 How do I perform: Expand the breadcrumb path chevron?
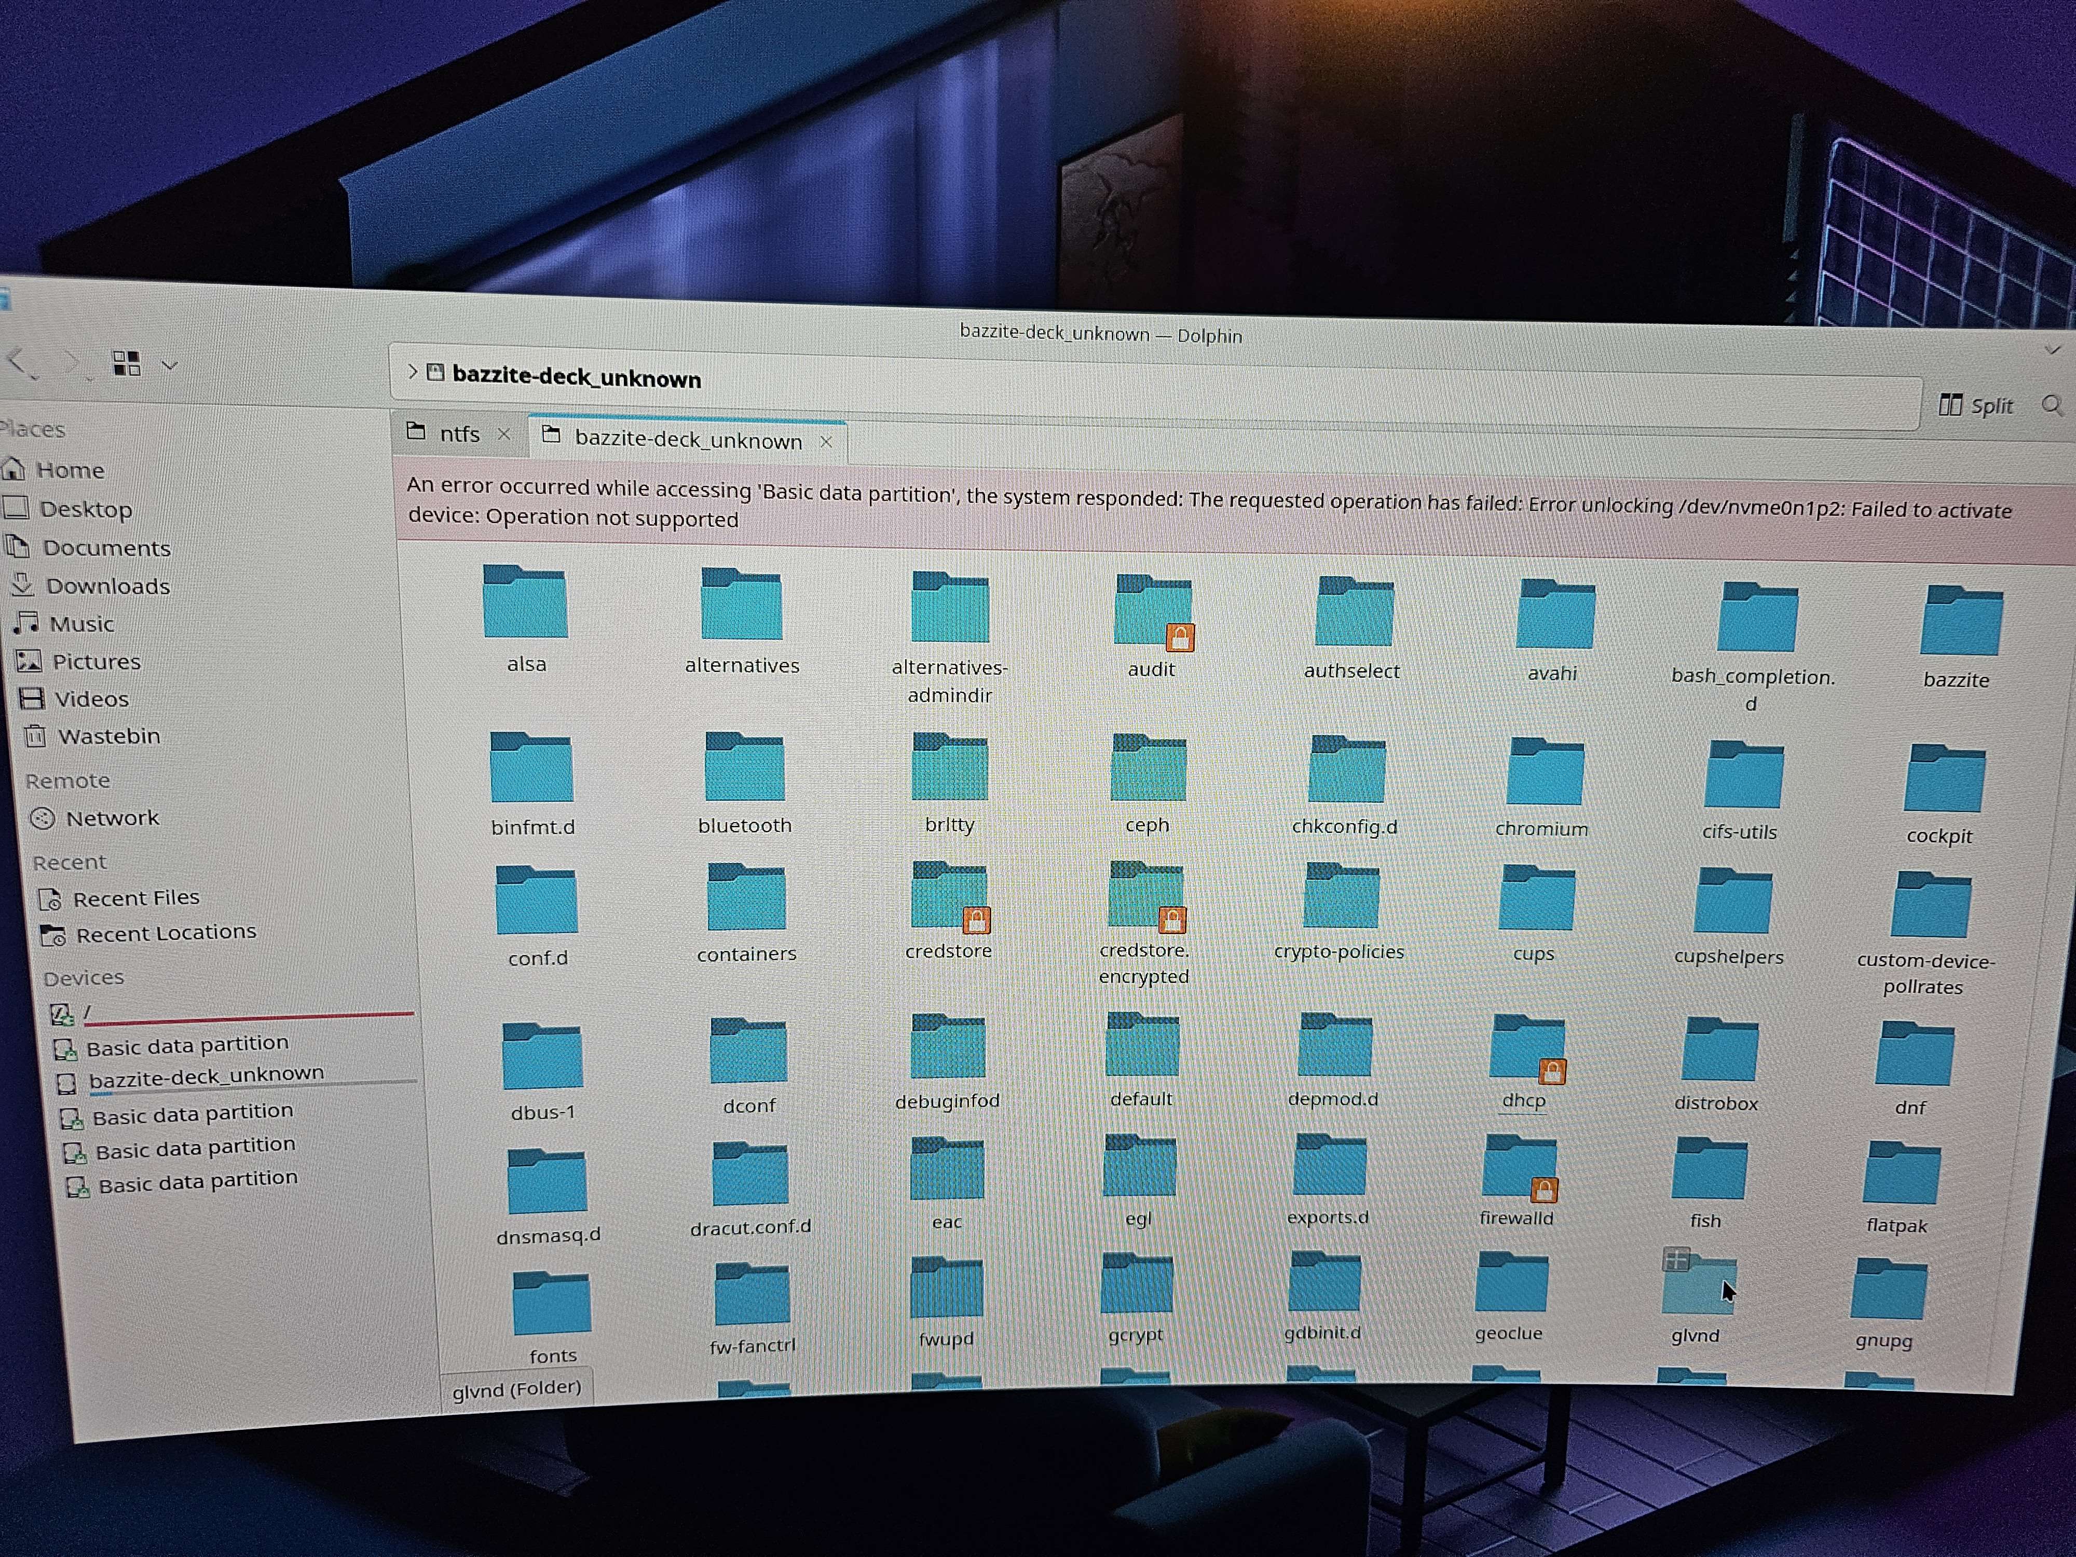click(x=412, y=372)
